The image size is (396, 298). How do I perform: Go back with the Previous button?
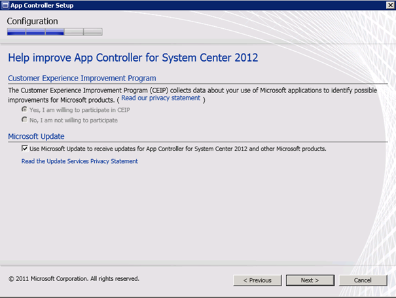coord(257,280)
